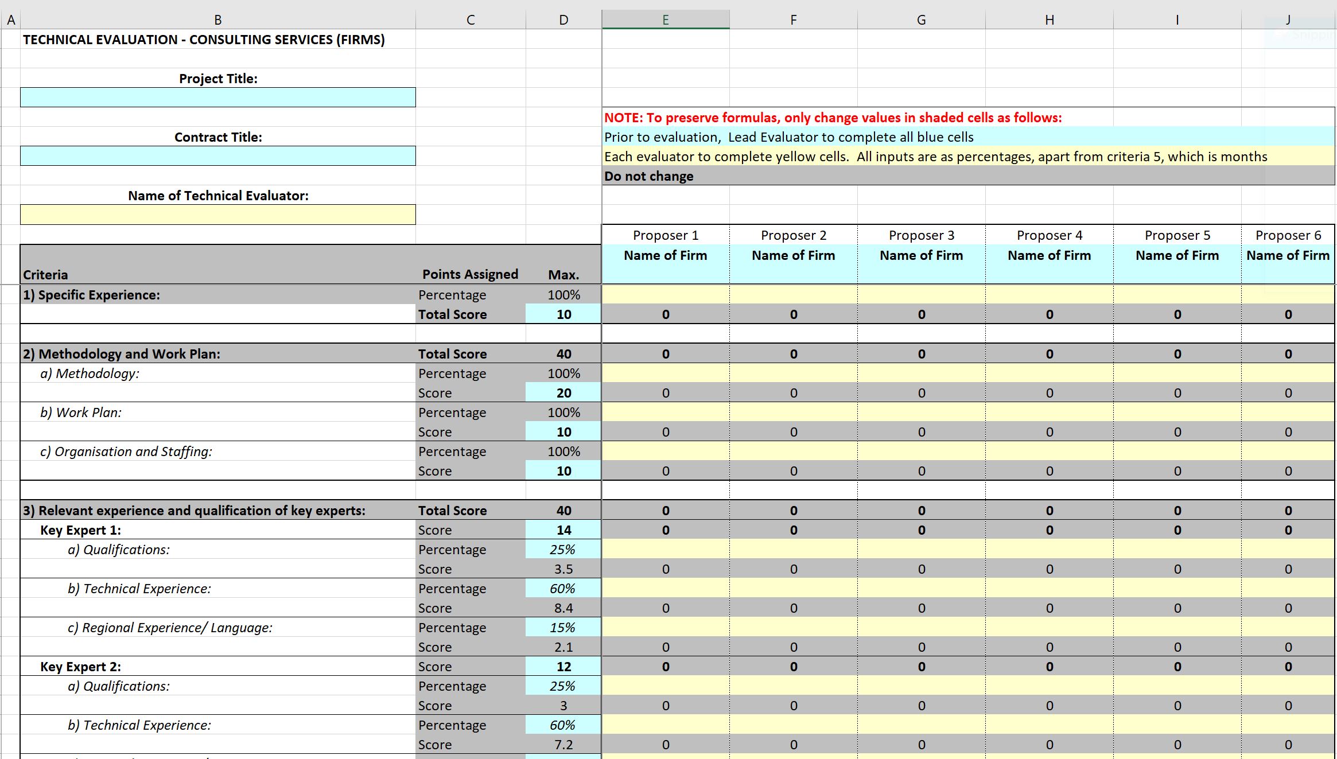The height and width of the screenshot is (759, 1337).
Task: Select the Proposer 3 header cell
Action: [921, 235]
